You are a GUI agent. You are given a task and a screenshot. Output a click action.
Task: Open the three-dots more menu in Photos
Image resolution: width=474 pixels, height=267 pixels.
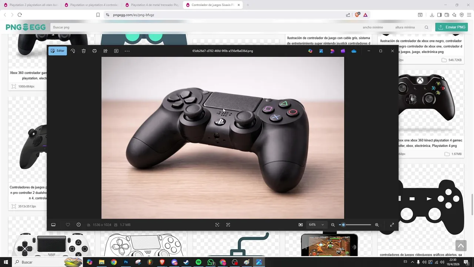(x=127, y=51)
